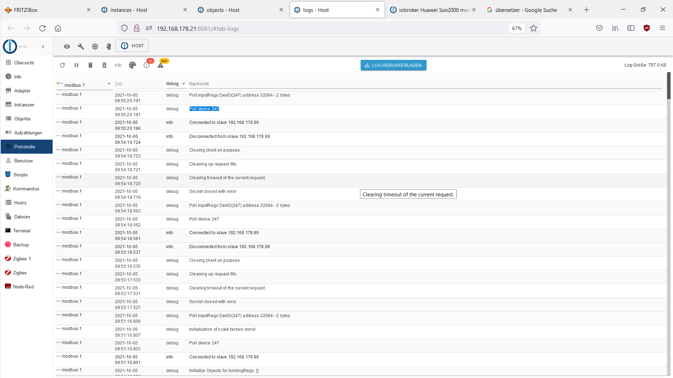Toggle the theme brightness icon
The image size is (673, 378).
(x=95, y=47)
